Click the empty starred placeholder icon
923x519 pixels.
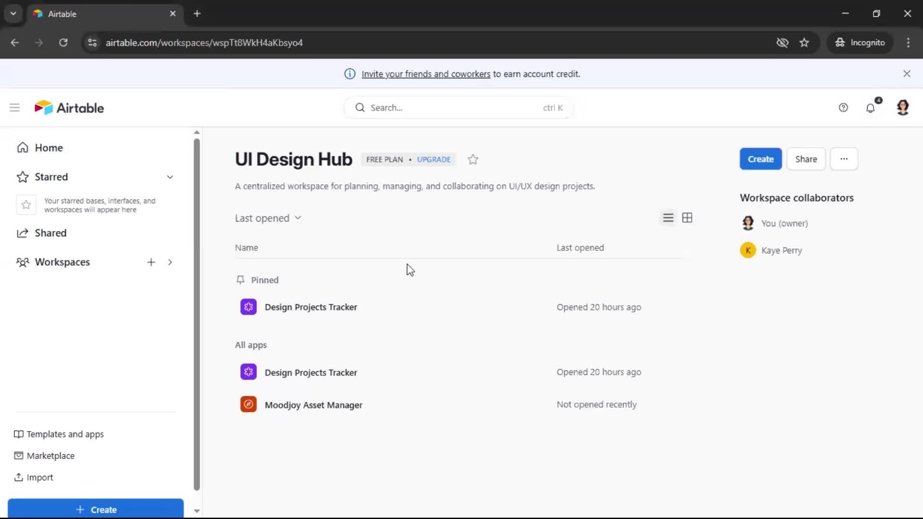(x=26, y=205)
